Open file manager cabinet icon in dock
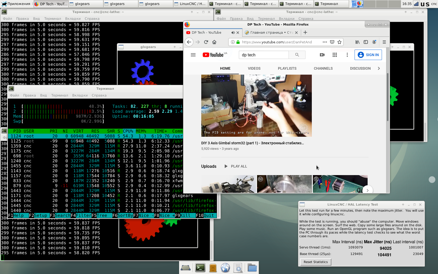The width and height of the screenshot is (438, 274). tap(213, 268)
